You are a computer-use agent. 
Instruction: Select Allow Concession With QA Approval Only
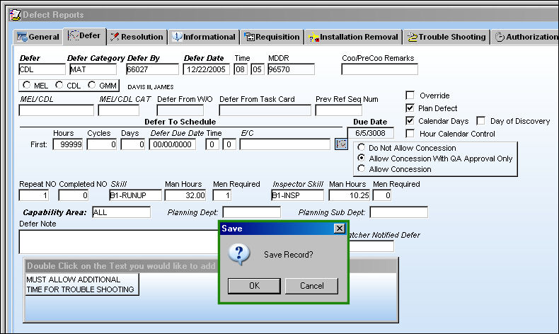coord(361,158)
